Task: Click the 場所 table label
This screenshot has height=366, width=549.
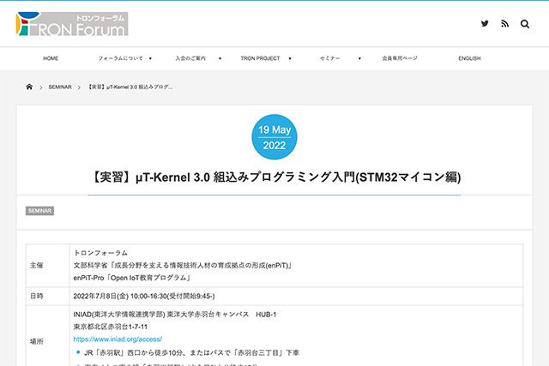Action: click(x=36, y=341)
